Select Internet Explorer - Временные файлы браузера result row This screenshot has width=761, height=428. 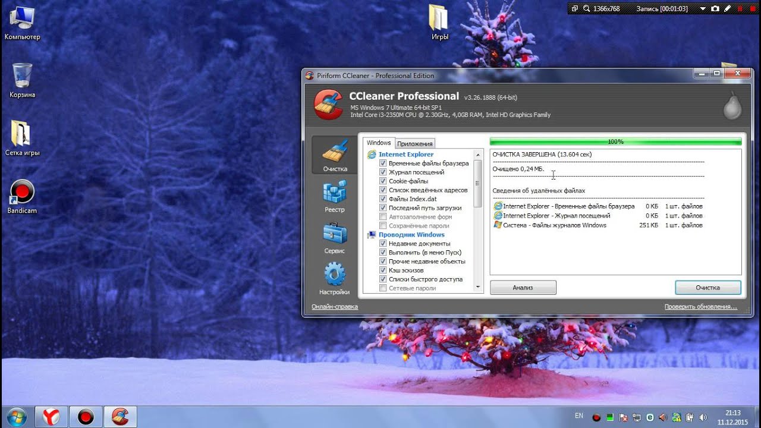(598, 206)
